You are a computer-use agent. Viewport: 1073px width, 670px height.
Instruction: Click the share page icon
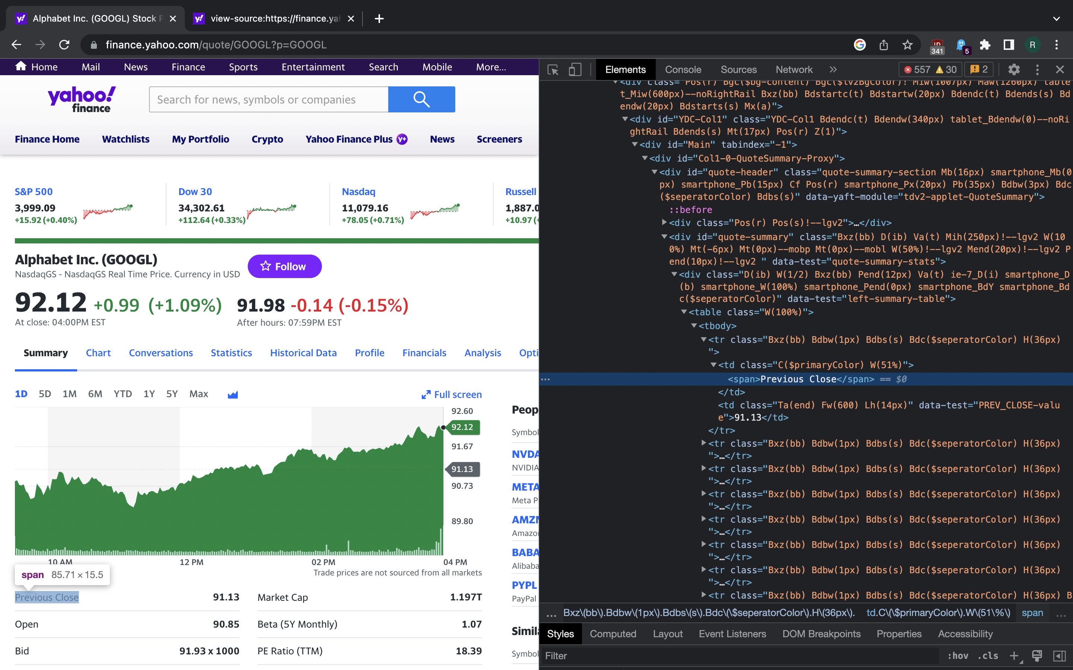883,45
